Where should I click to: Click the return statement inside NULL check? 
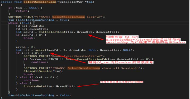tap(22, 11)
